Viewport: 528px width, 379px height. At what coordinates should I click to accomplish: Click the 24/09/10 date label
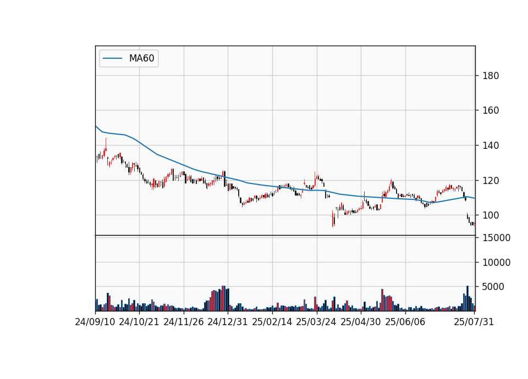tap(95, 322)
